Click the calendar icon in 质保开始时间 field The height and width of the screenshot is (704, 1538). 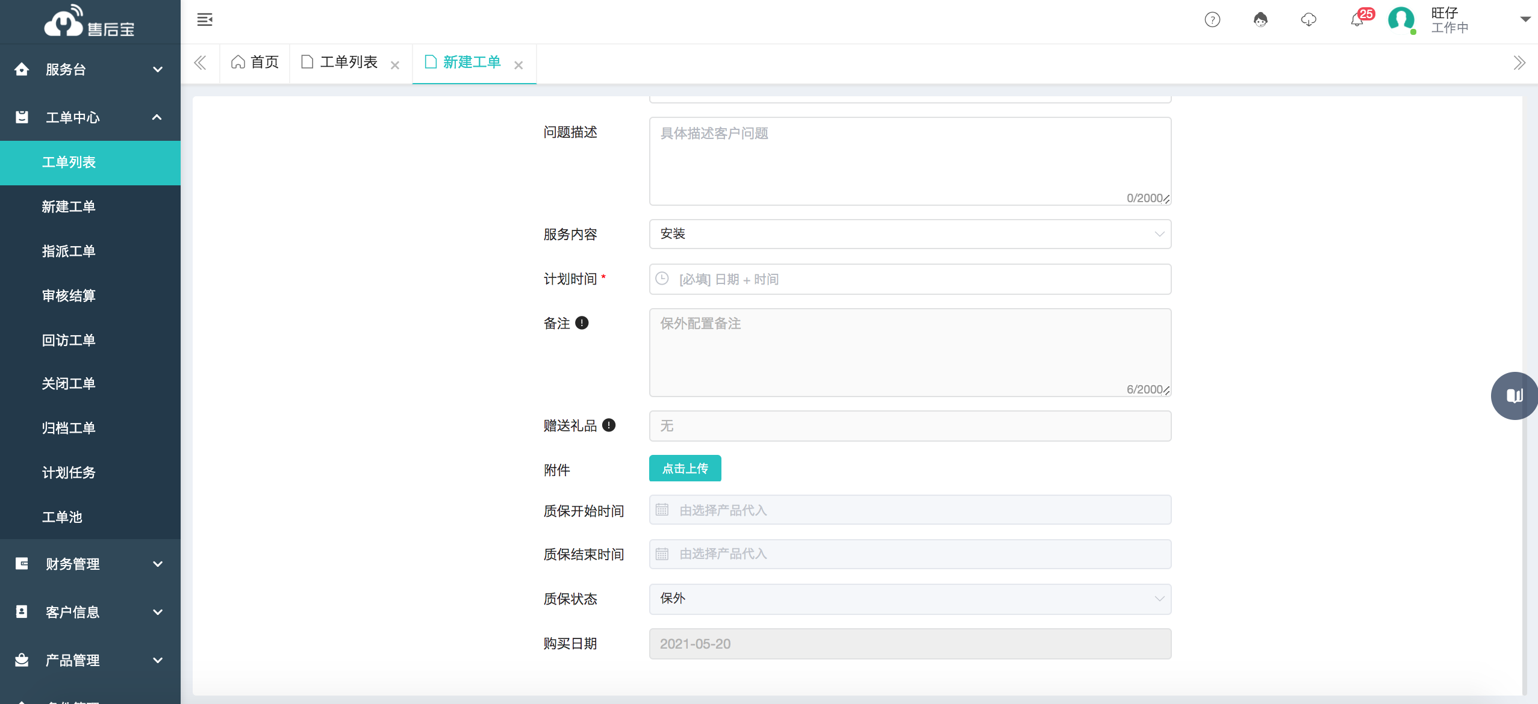pyautogui.click(x=661, y=509)
